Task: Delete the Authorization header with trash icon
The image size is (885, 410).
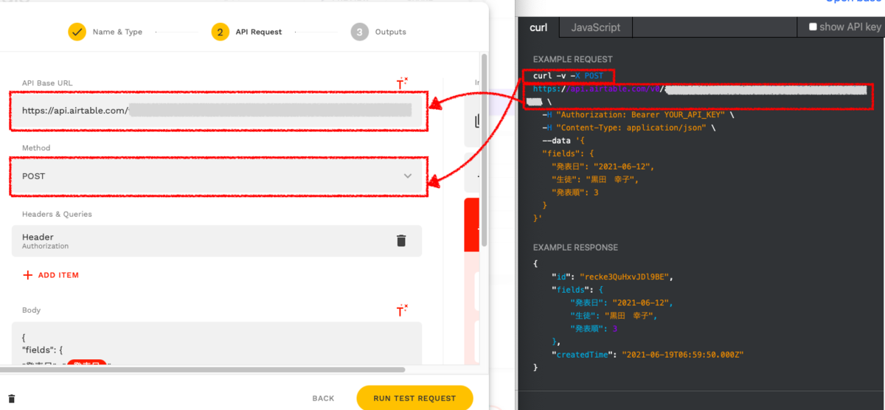Action: pyautogui.click(x=401, y=241)
